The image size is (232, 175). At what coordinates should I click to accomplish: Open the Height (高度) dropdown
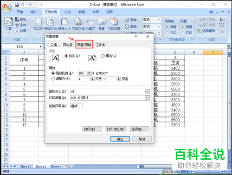tap(160, 26)
